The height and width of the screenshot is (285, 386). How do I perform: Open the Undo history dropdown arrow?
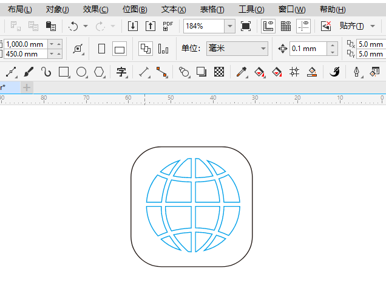(x=86, y=26)
